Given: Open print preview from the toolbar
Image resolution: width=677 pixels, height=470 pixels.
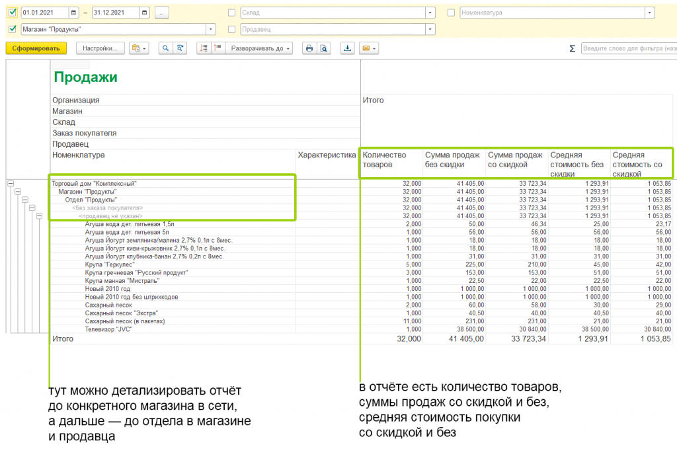Looking at the screenshot, I should click(x=323, y=48).
